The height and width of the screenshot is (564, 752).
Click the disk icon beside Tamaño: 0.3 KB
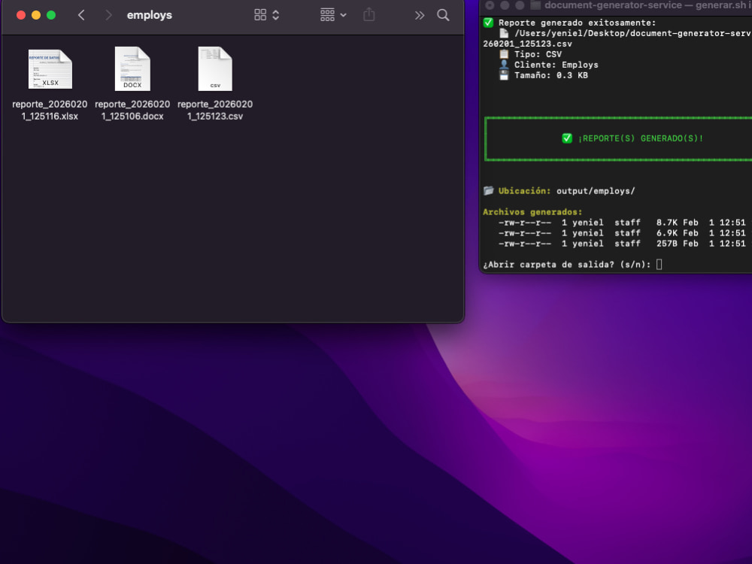click(504, 75)
